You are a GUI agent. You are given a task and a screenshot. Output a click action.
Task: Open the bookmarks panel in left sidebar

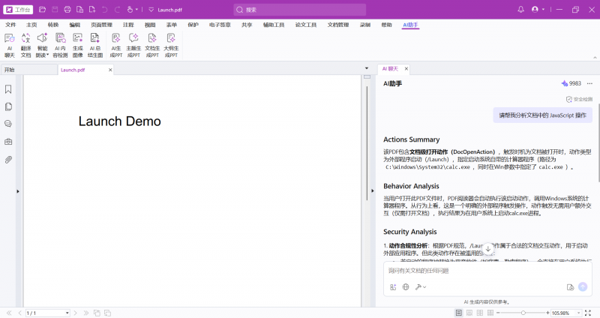[8, 89]
